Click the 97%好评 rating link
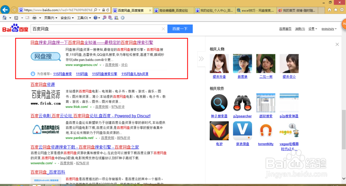Viewport: 346px width, 186px height. [x=118, y=107]
